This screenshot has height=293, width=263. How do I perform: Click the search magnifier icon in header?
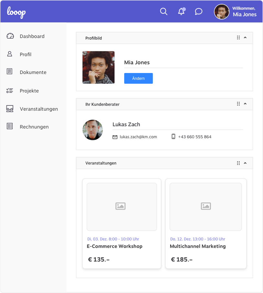(x=164, y=12)
